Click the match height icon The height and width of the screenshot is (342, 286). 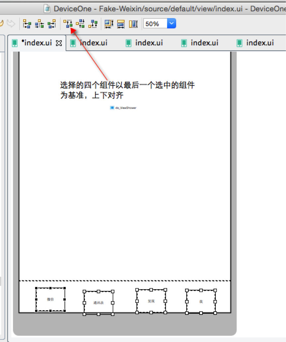(x=133, y=24)
